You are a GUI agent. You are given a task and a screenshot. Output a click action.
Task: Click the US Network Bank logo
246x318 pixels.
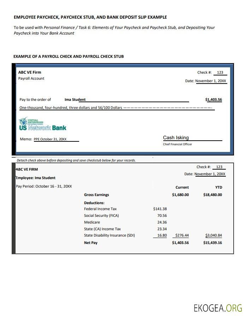click(x=42, y=124)
